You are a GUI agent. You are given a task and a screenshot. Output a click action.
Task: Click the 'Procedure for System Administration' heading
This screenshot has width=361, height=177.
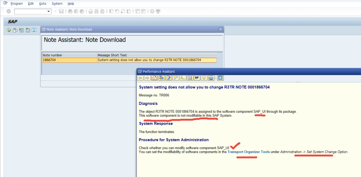[x=174, y=140]
